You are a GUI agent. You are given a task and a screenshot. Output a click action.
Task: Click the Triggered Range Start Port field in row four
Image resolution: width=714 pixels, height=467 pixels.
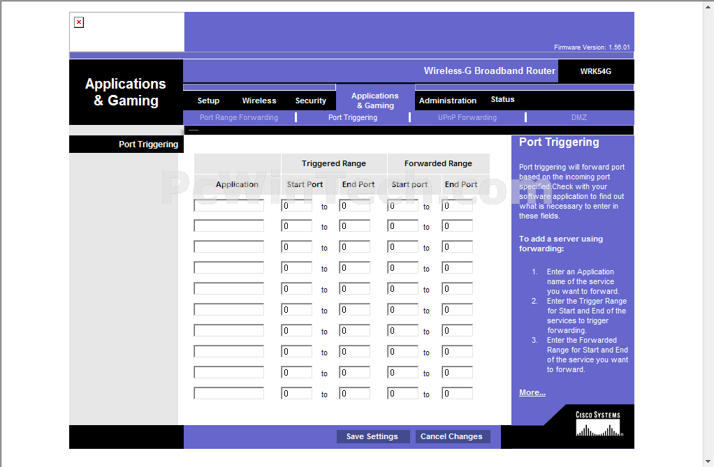point(296,268)
